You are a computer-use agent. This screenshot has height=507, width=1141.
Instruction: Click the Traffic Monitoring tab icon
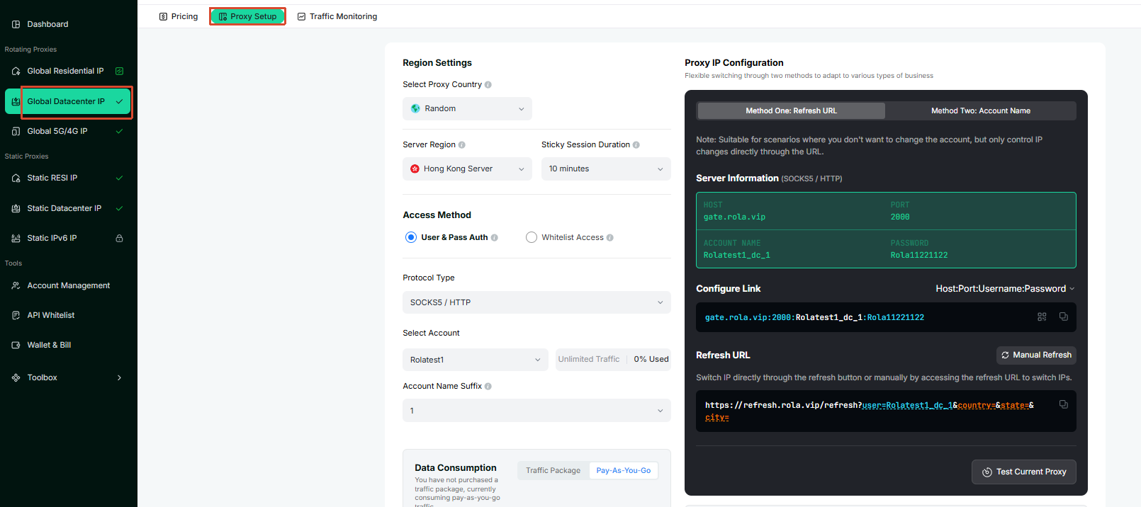(x=301, y=16)
